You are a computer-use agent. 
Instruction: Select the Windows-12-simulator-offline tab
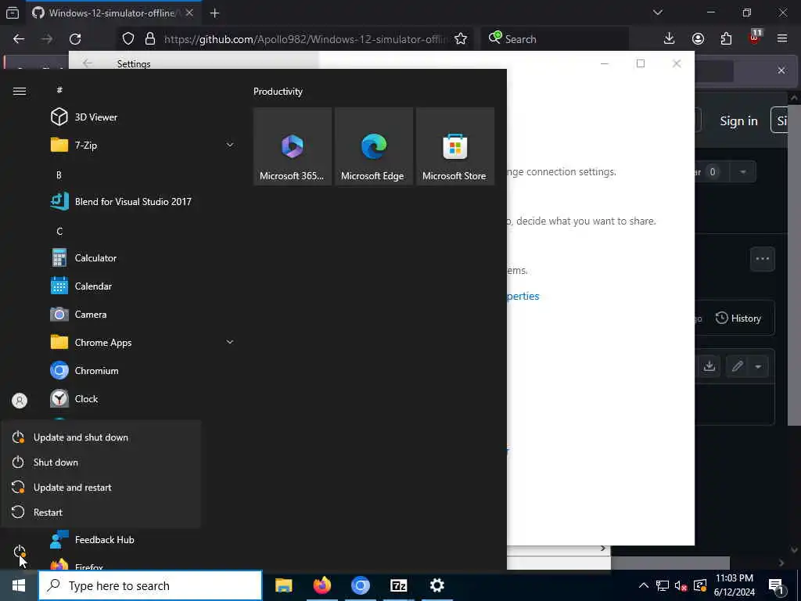[x=113, y=13]
